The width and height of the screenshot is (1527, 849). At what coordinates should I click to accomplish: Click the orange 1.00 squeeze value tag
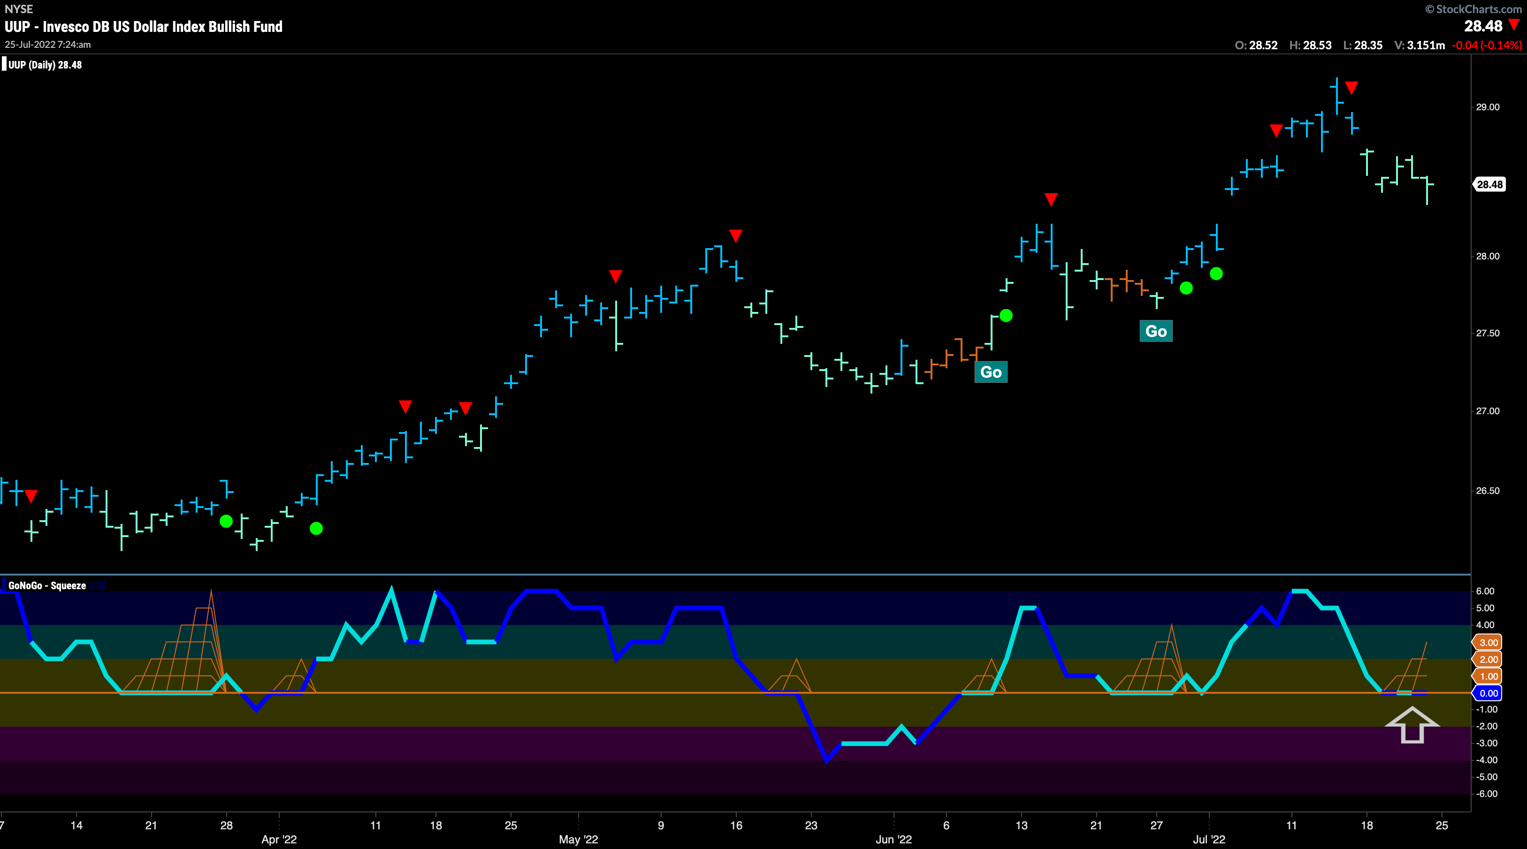click(x=1488, y=676)
